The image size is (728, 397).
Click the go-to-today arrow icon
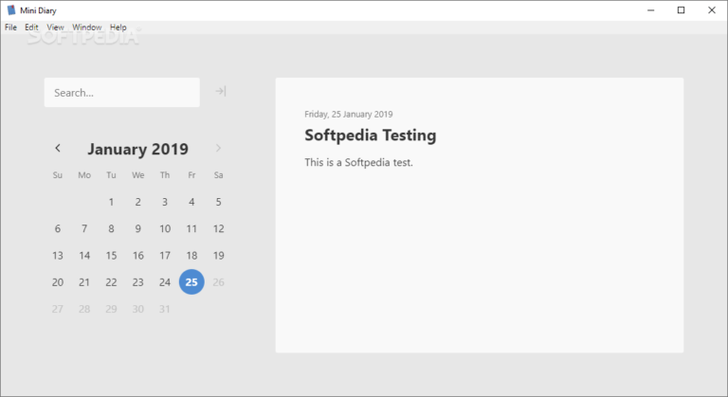click(x=220, y=92)
